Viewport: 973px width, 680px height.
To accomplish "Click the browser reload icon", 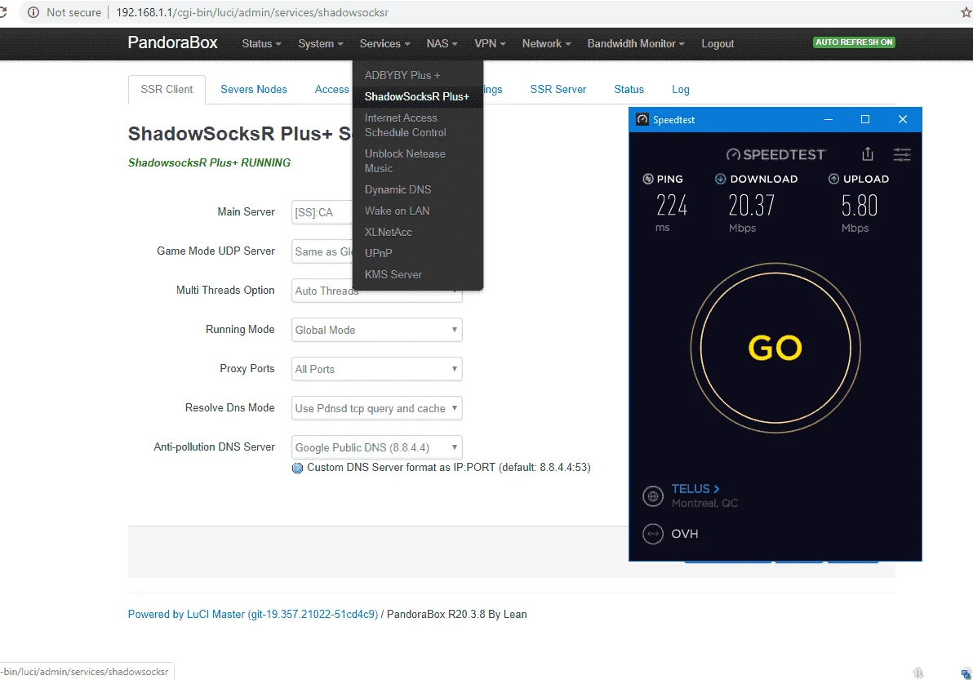I will pos(2,12).
